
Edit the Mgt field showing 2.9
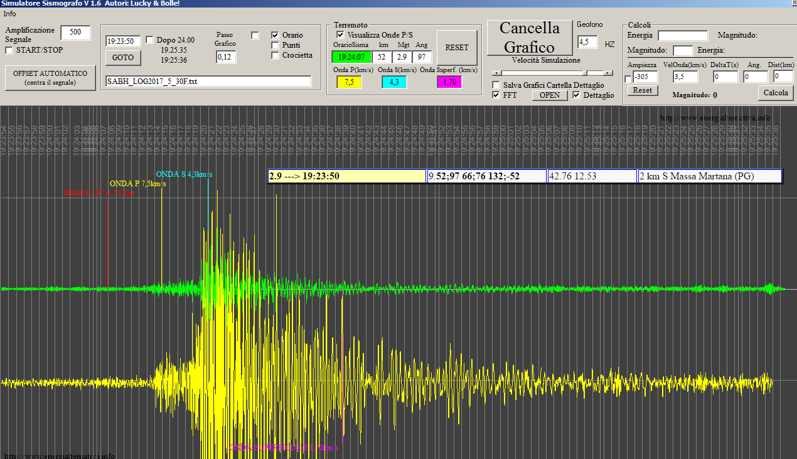402,57
